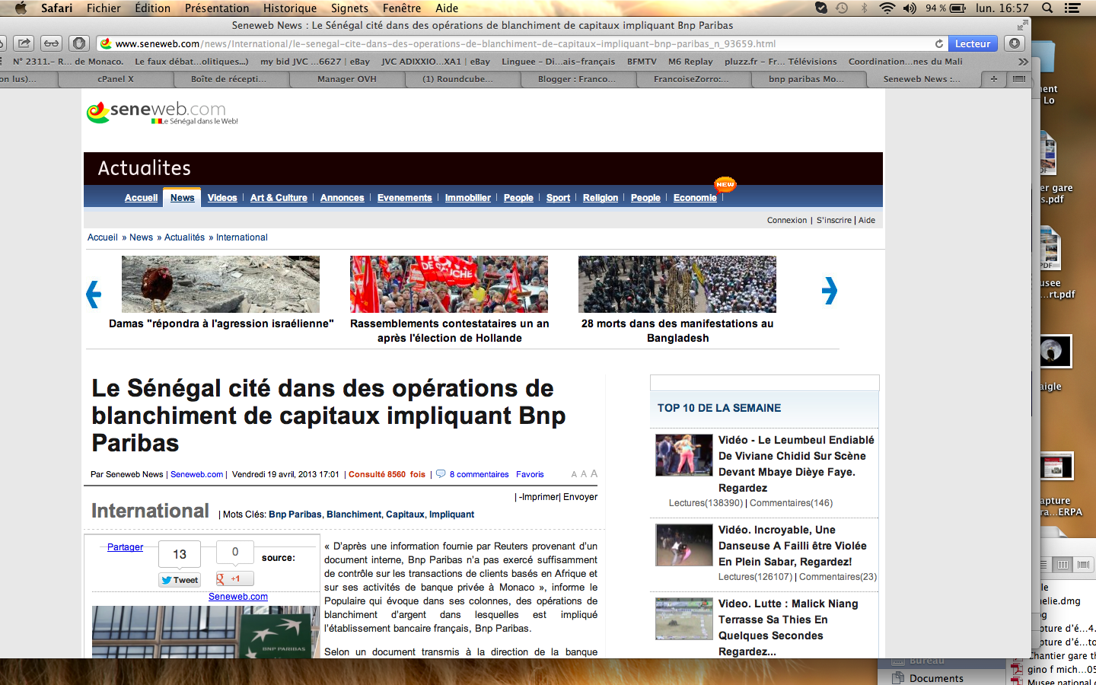Open the Viviane Chidid video thumbnail

[684, 455]
